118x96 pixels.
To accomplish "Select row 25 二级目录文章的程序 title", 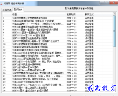I will tap(30, 88).
